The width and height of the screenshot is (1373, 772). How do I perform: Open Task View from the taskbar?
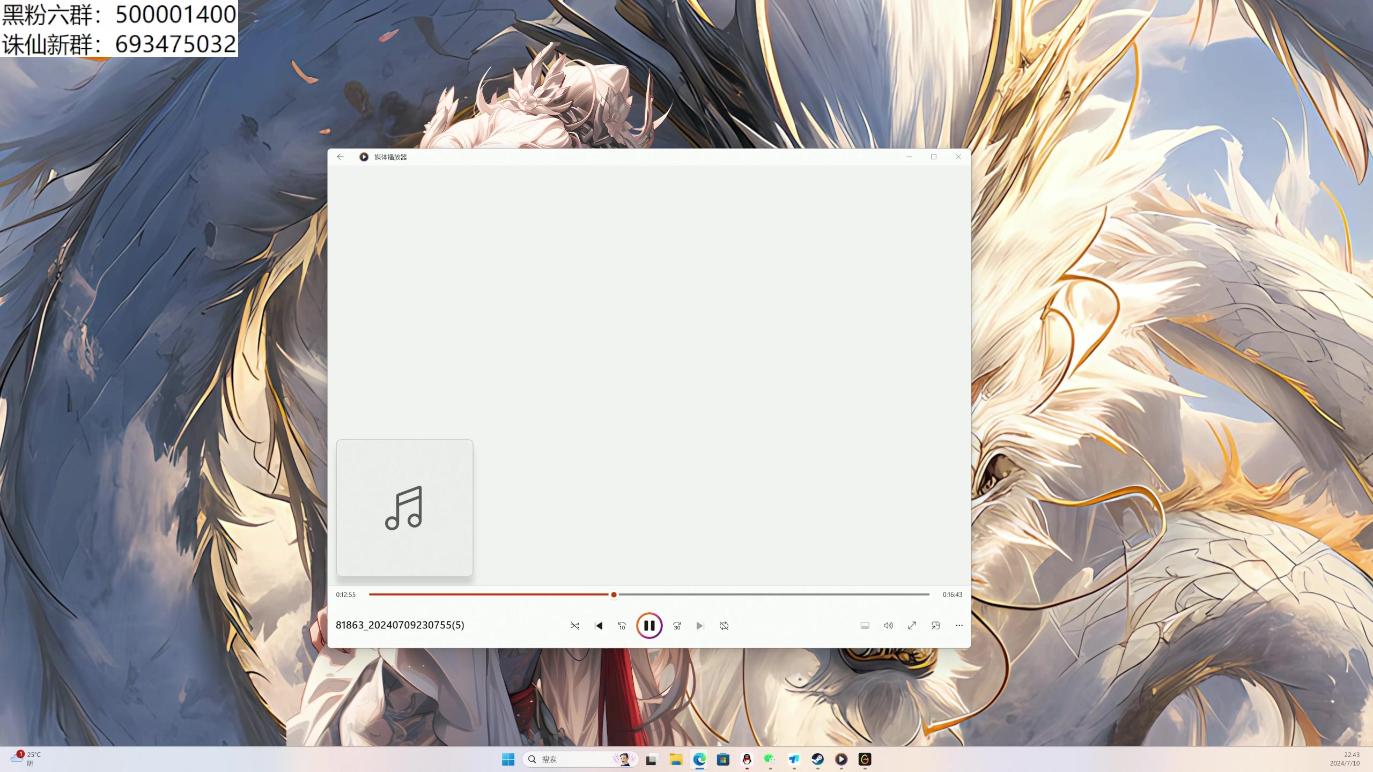click(651, 759)
